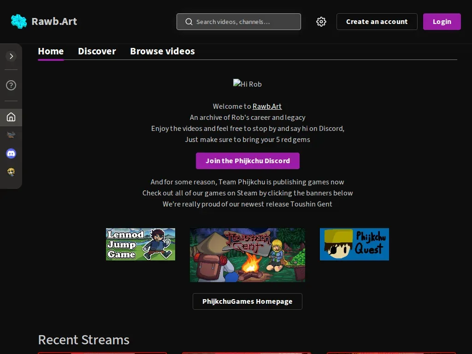Open the Discord icon in sidebar
Screen dimensions: 472x354
(x=11, y=153)
